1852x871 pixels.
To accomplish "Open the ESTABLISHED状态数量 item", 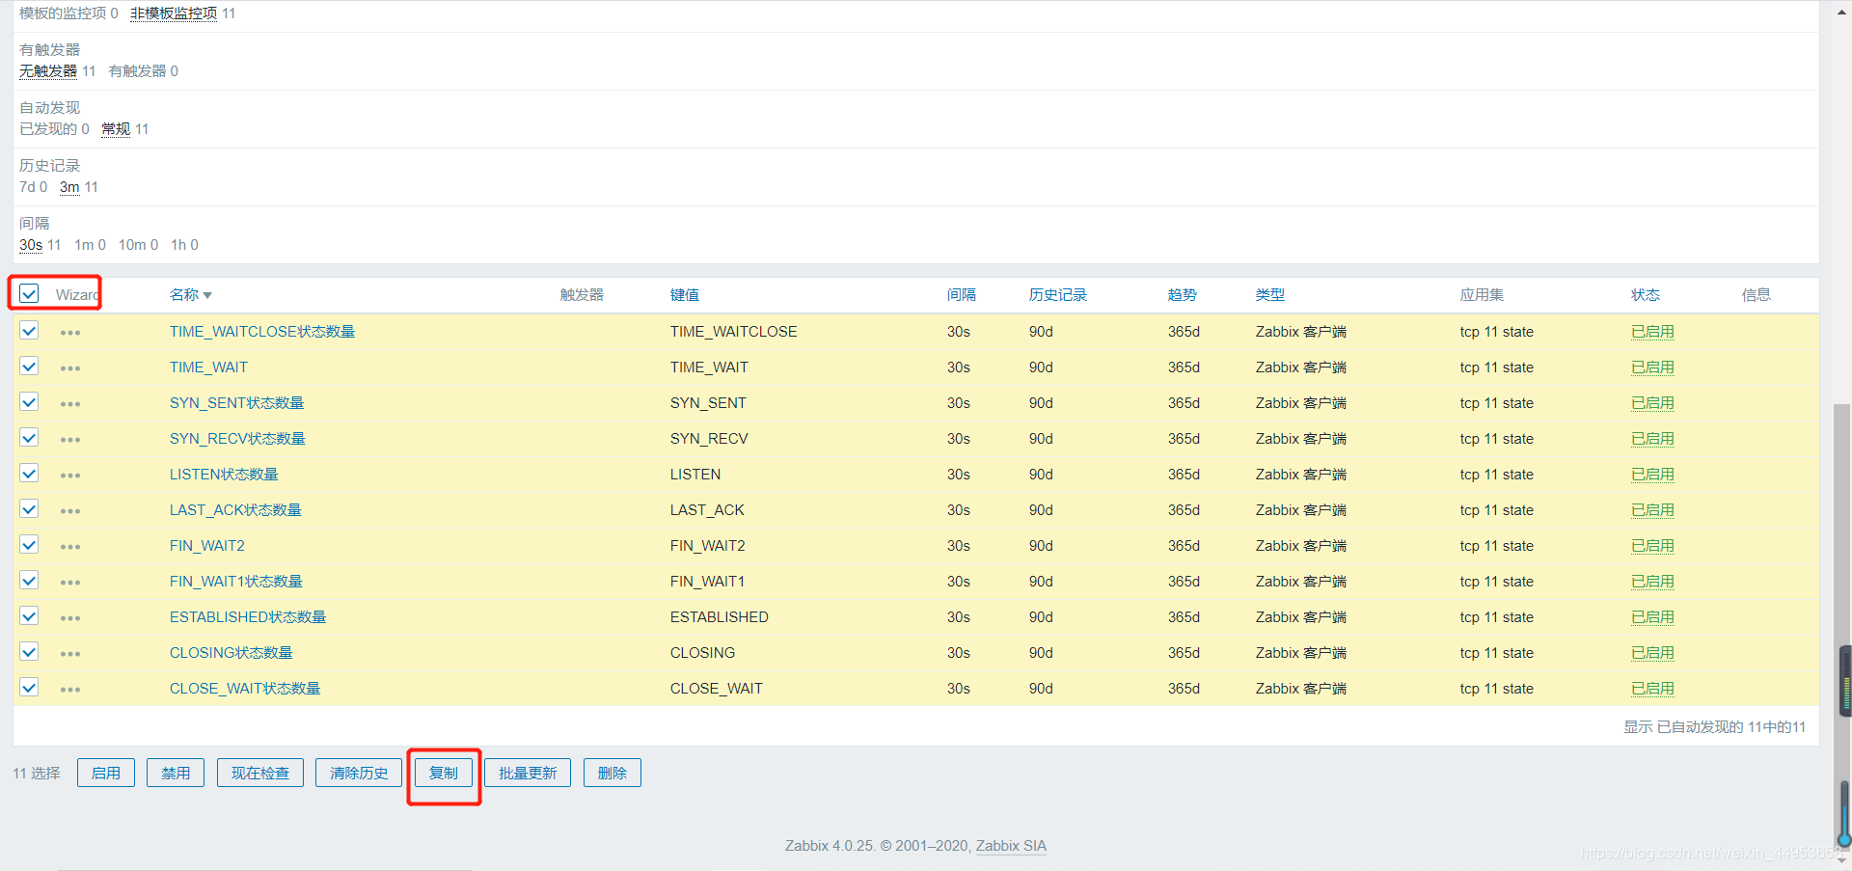I will tap(248, 617).
